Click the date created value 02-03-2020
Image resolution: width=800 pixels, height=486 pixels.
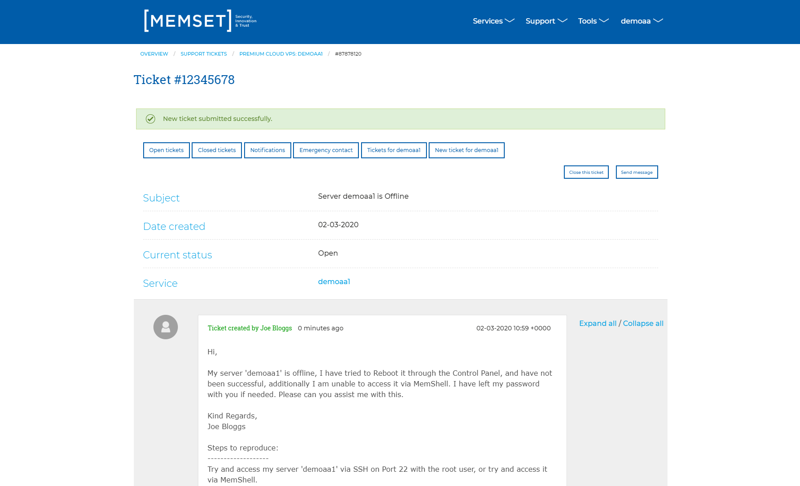click(338, 225)
